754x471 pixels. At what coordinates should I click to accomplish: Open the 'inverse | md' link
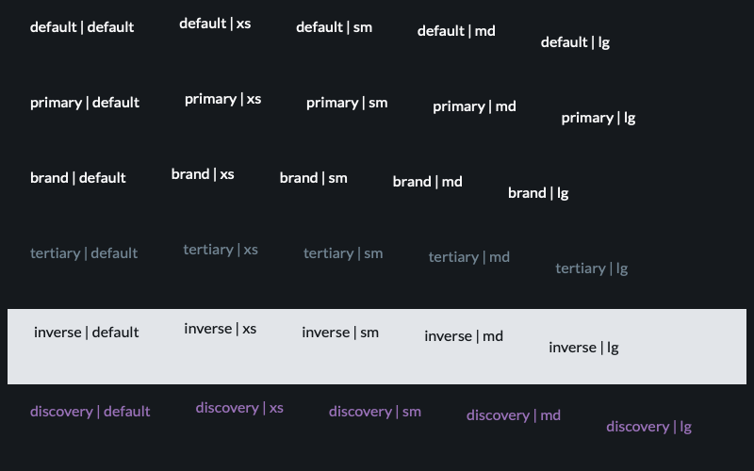tap(464, 336)
